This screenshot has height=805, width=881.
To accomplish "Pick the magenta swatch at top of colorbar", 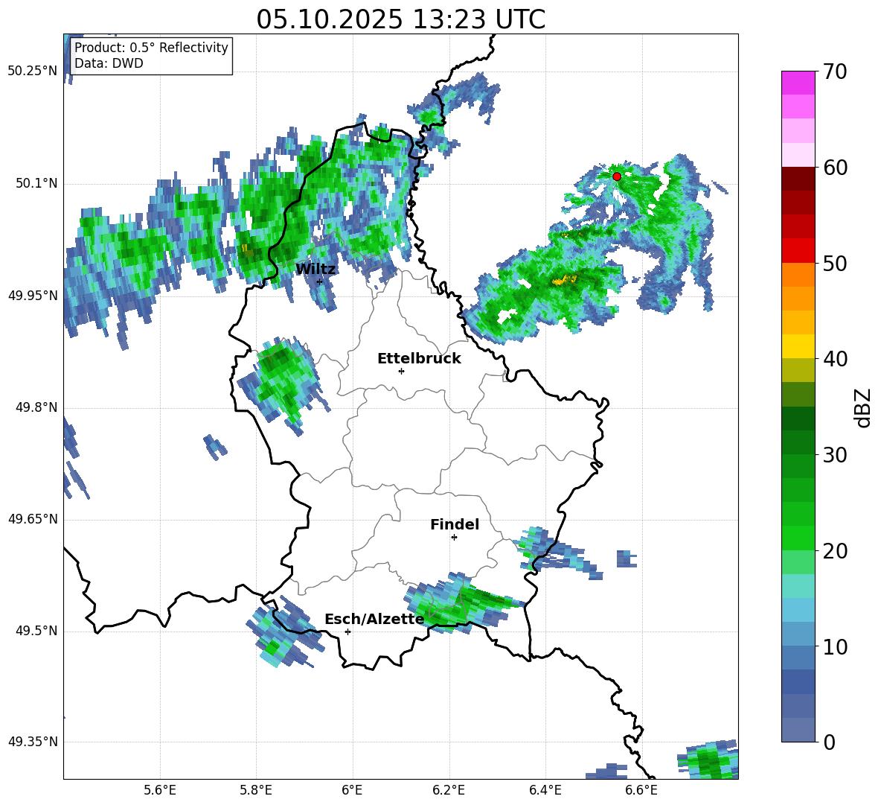I will pyautogui.click(x=798, y=83).
